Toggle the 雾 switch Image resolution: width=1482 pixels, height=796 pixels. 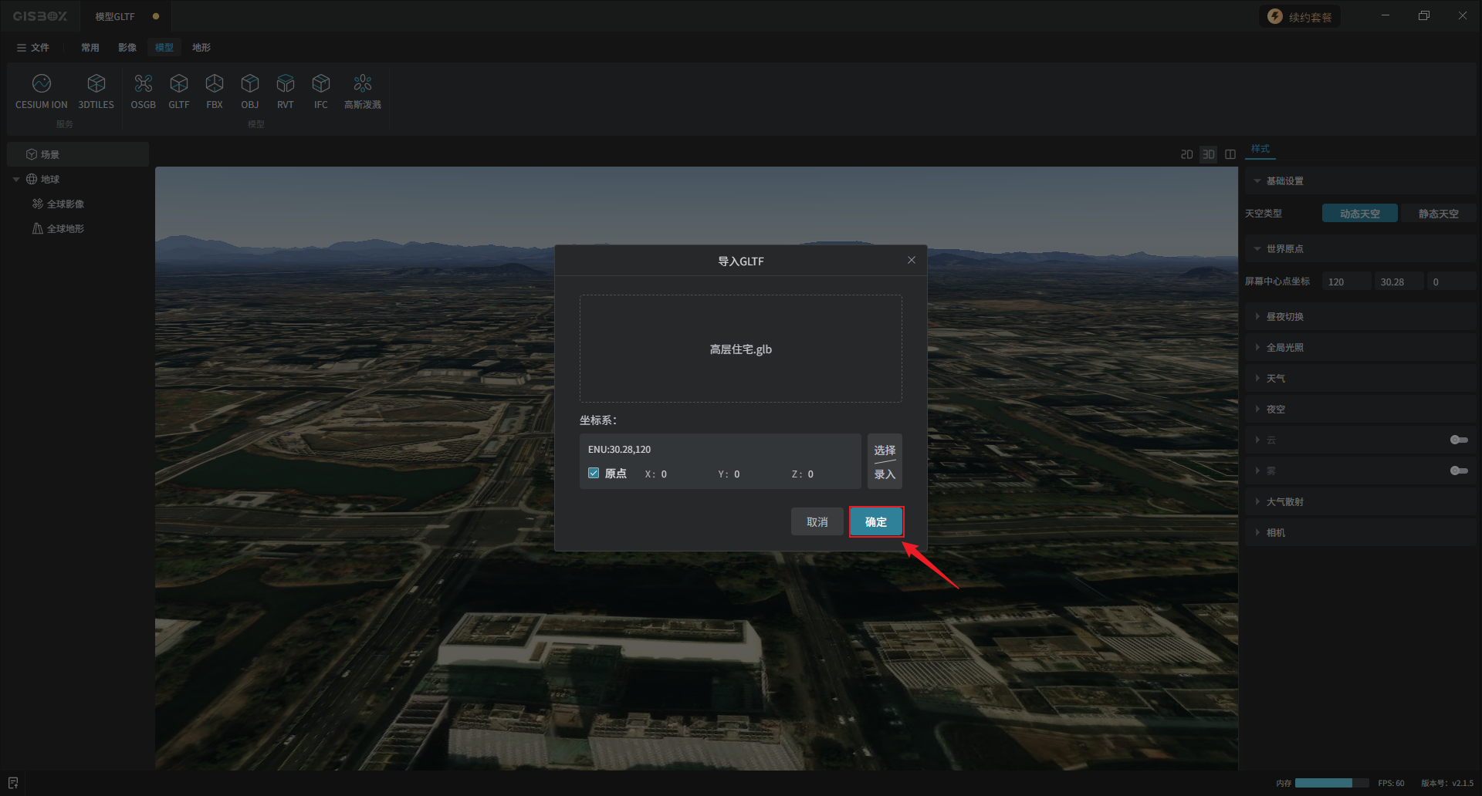(1458, 471)
